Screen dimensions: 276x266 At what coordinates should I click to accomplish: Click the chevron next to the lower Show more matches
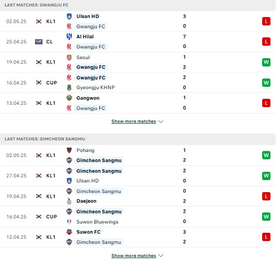coord(161,255)
